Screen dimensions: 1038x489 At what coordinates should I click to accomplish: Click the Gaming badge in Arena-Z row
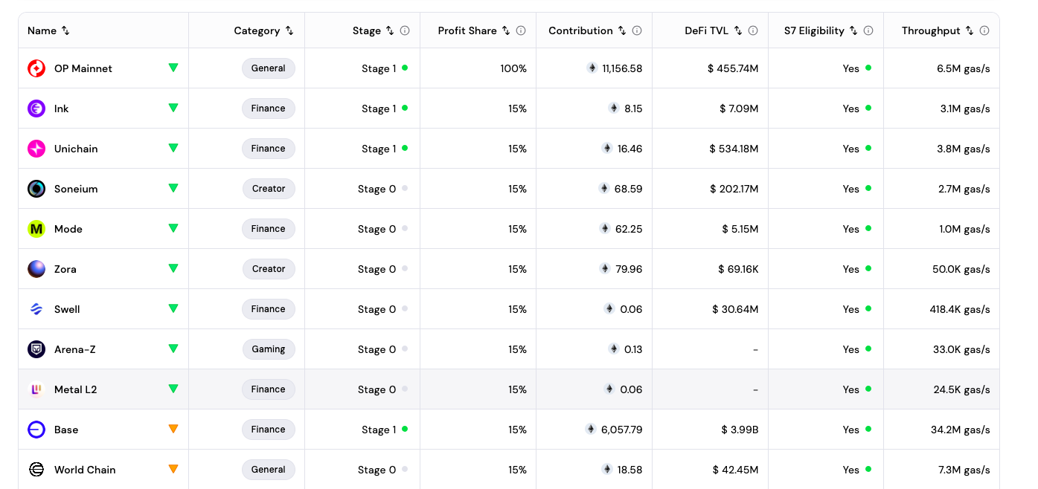269,349
